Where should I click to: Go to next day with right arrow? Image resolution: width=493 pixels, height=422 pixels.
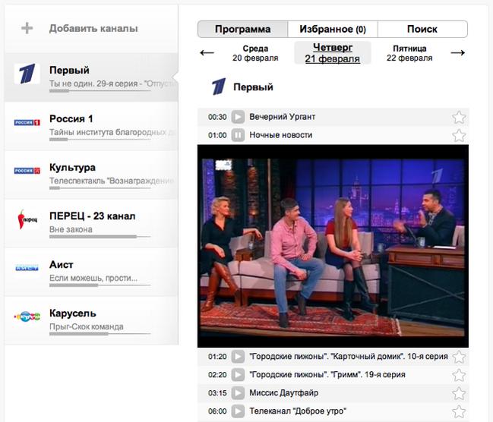tap(458, 53)
